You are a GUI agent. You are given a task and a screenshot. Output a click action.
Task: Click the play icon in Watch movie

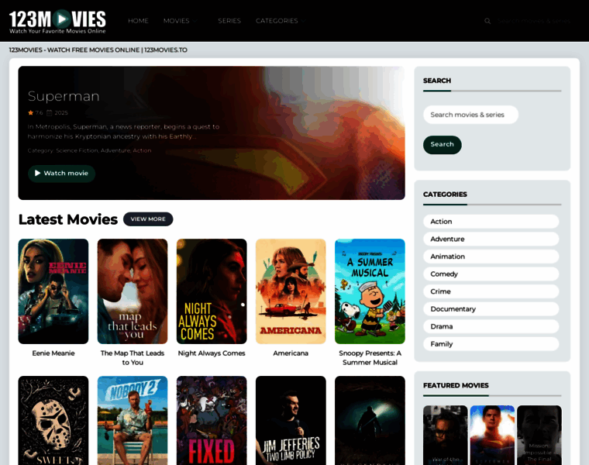(37, 173)
